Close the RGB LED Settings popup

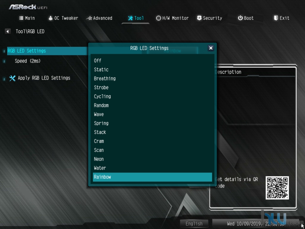(x=211, y=48)
